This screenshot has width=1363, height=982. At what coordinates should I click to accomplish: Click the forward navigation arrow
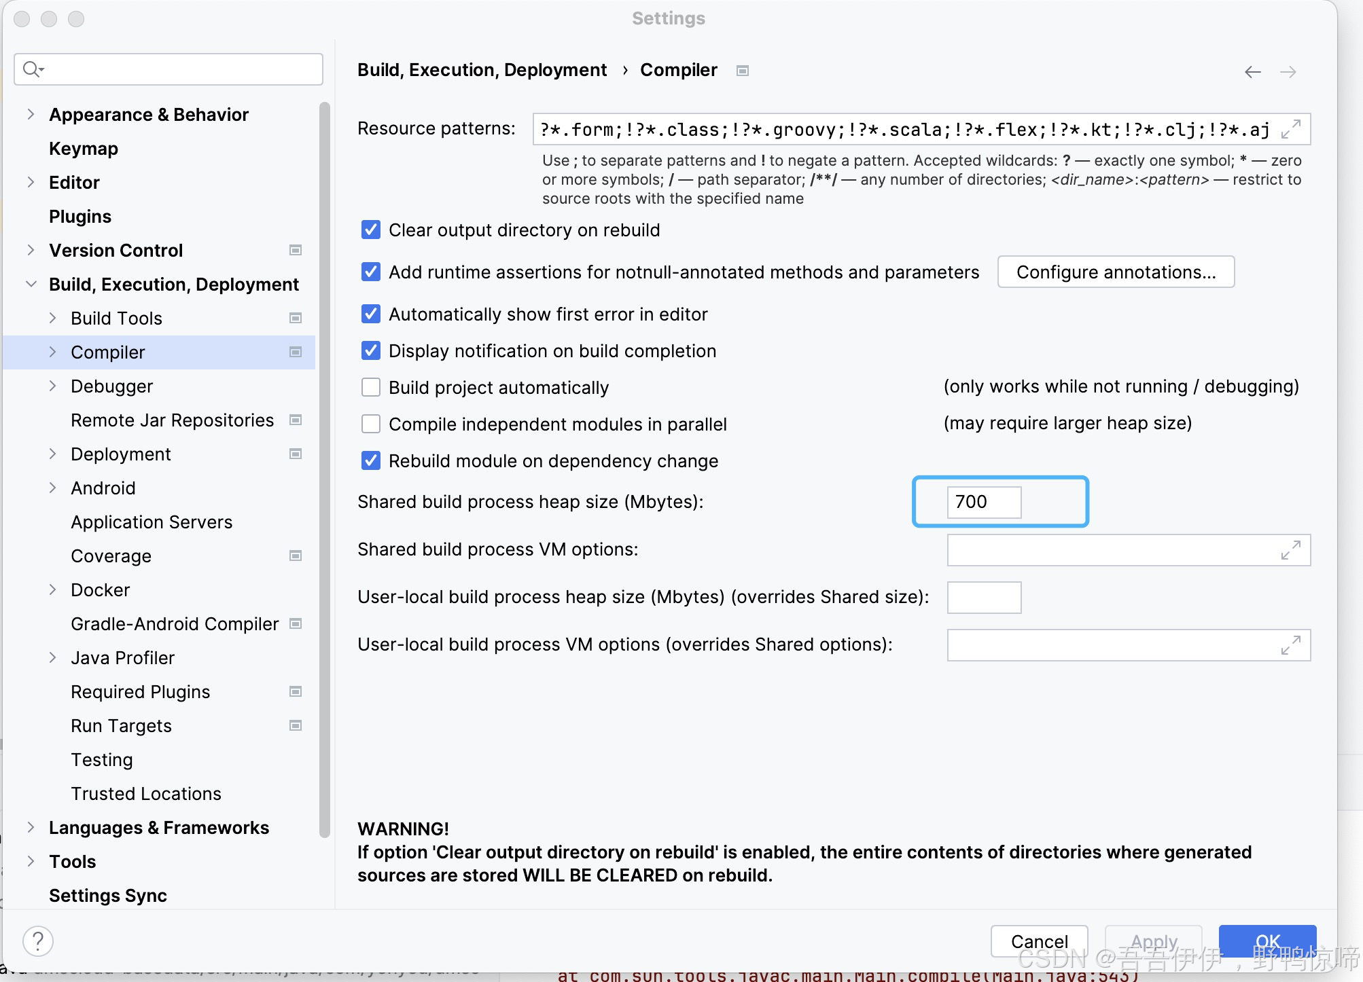pos(1288,72)
